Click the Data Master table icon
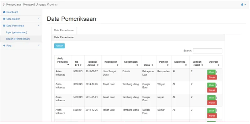250x124 pixels. (4, 19)
